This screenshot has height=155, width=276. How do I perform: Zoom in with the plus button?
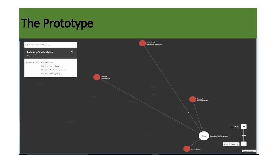[x=244, y=127]
